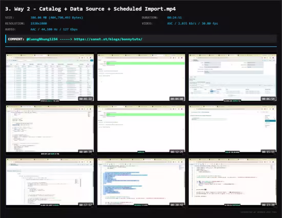Select the thumbnail stamped 00:12:25
Screen dimensions: 282x218
[141, 130]
